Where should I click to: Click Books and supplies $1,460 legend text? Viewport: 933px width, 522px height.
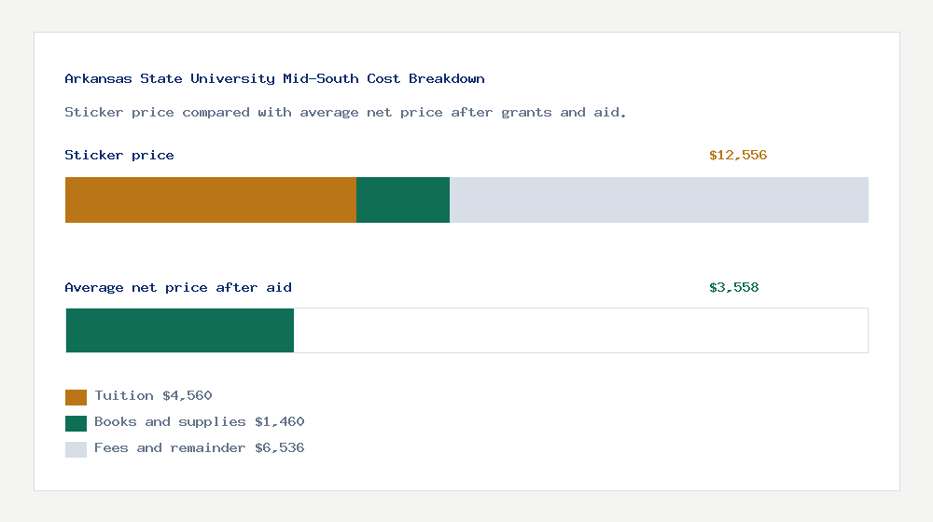(x=200, y=422)
